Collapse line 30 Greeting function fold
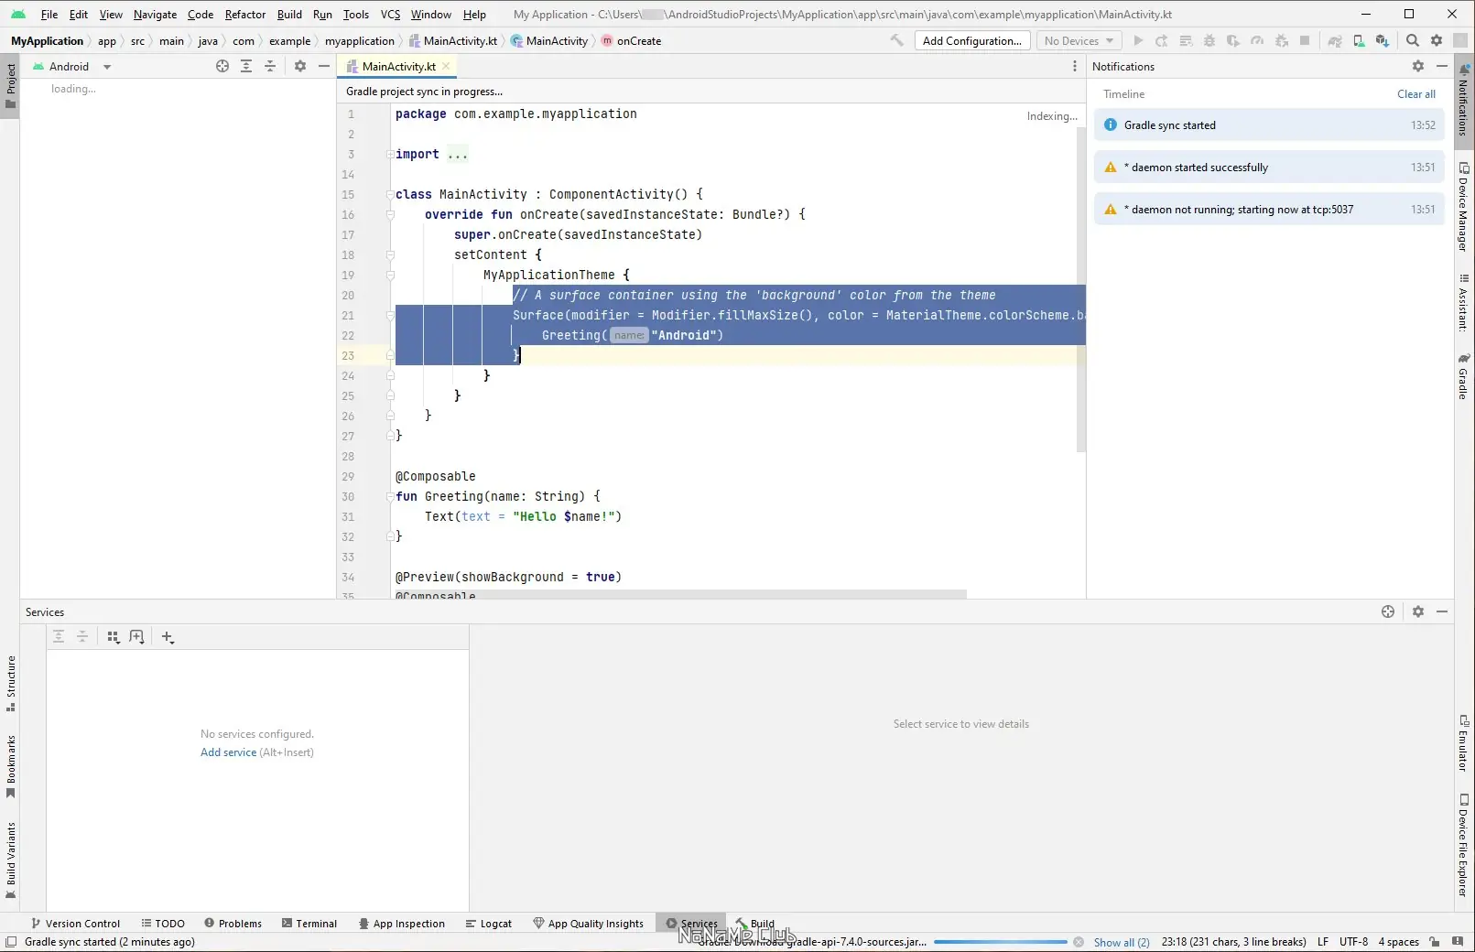 391,496
